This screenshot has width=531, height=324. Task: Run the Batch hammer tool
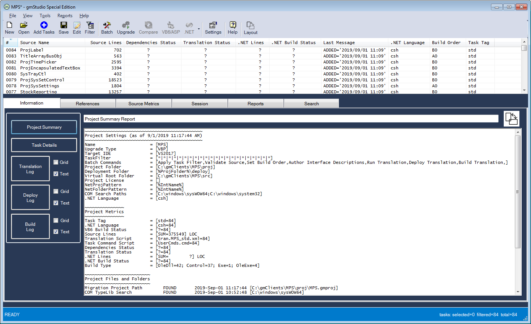107,25
